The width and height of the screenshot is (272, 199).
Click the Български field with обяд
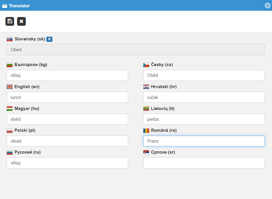pyautogui.click(x=67, y=75)
